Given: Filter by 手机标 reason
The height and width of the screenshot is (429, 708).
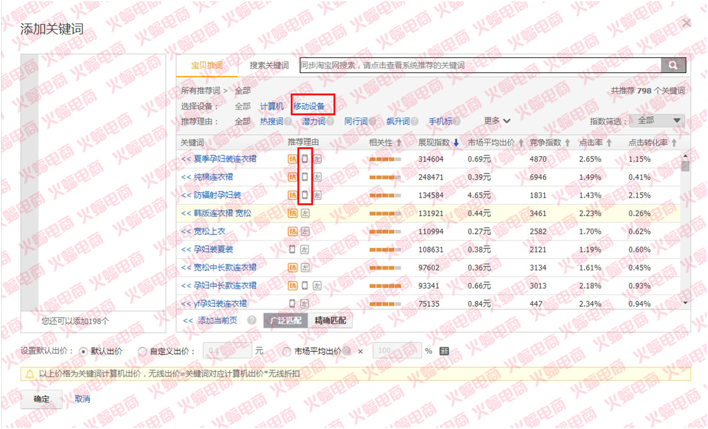Looking at the screenshot, I should (x=440, y=122).
